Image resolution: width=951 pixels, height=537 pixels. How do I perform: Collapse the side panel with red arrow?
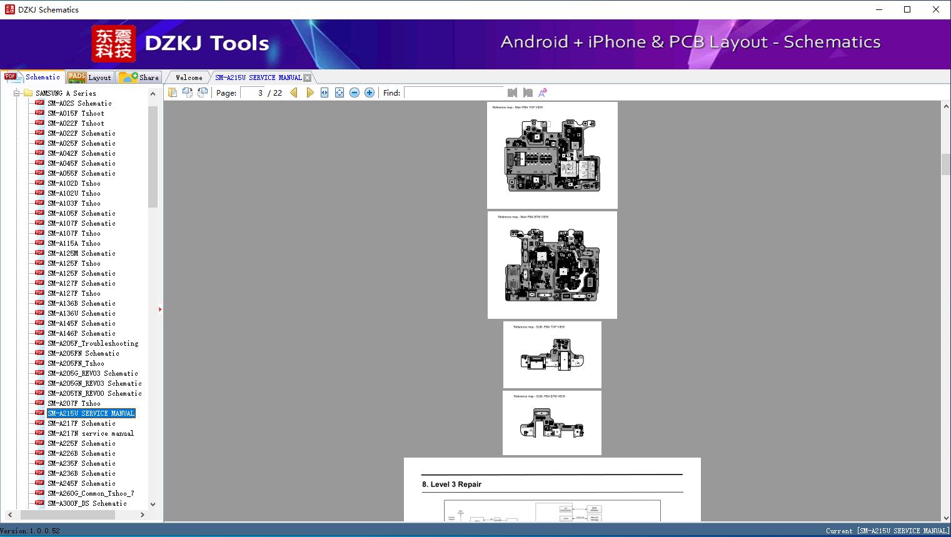tap(160, 309)
